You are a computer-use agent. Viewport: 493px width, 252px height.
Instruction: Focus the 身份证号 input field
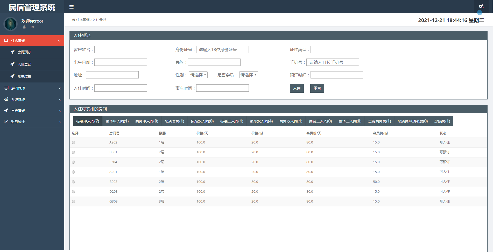[222, 49]
